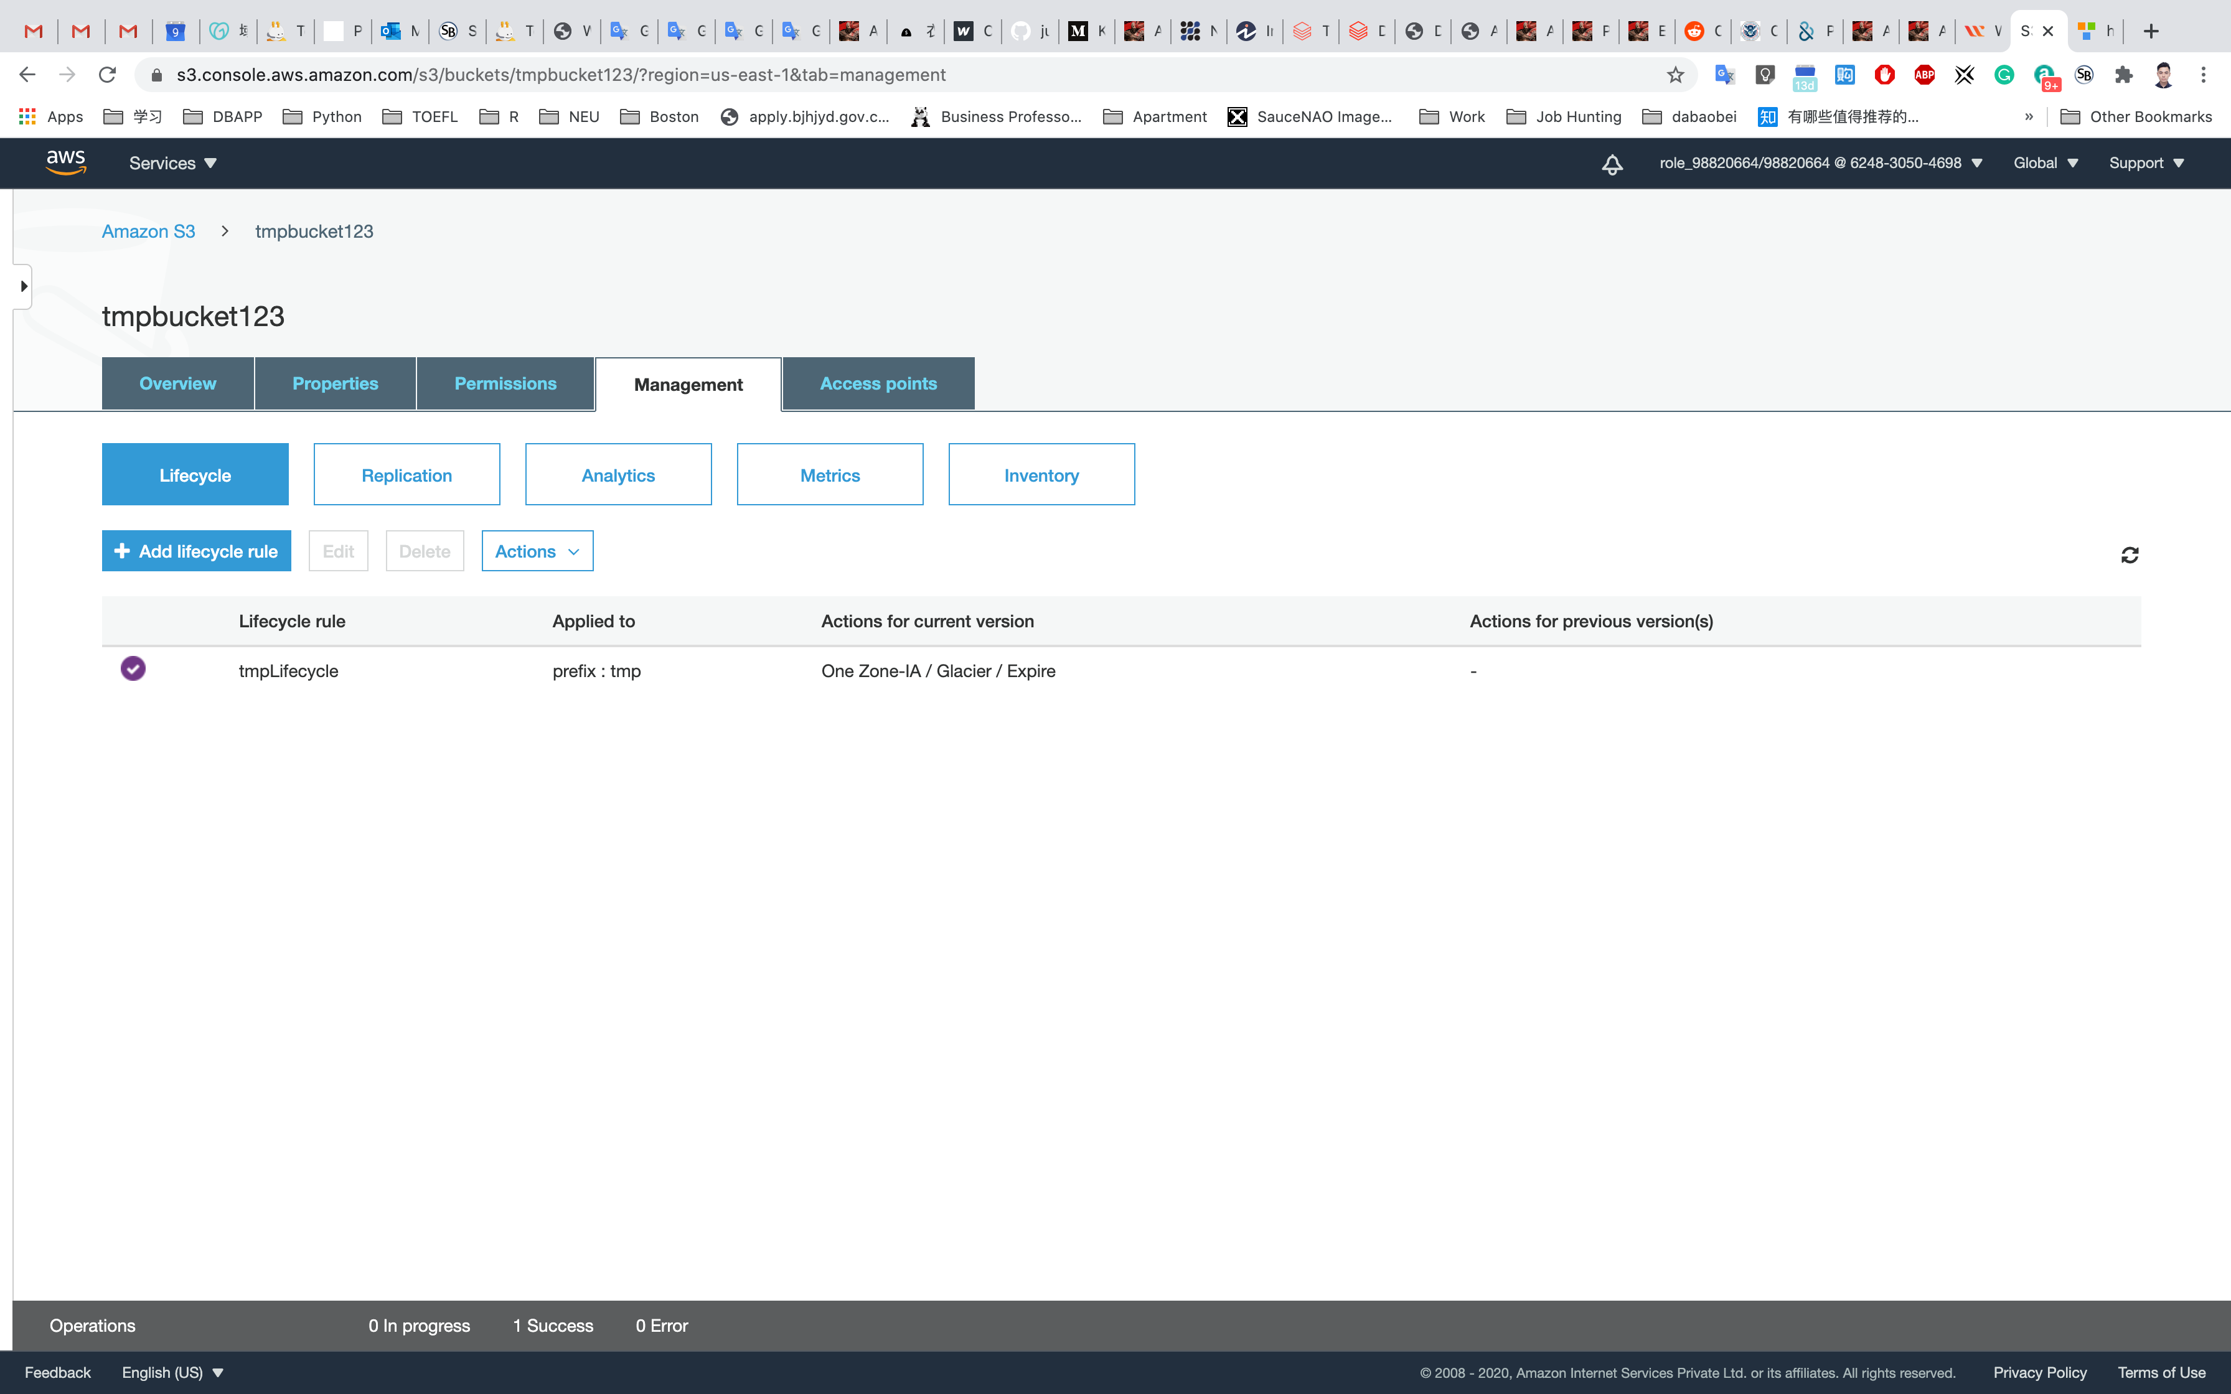Click the browser address bar URL
The image size is (2231, 1394).
(x=560, y=75)
